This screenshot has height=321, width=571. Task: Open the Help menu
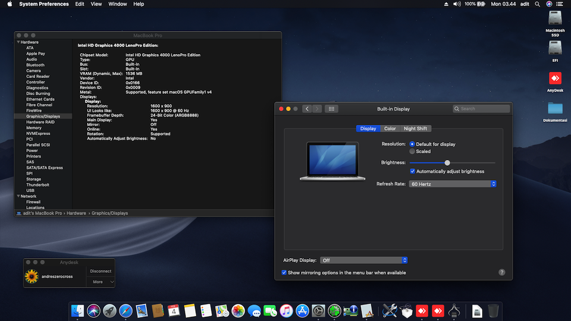[x=139, y=4]
